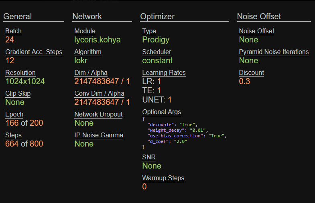
Task: Click the Module label under Network
Action: 85,31
